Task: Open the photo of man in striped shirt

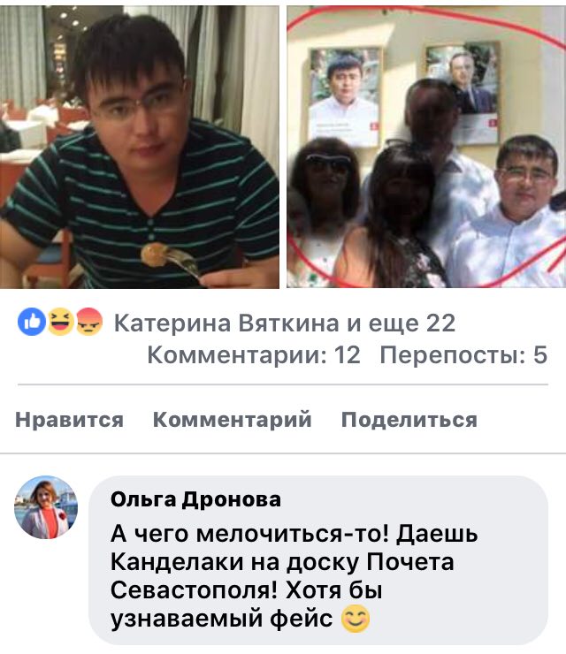Action: click(x=140, y=147)
